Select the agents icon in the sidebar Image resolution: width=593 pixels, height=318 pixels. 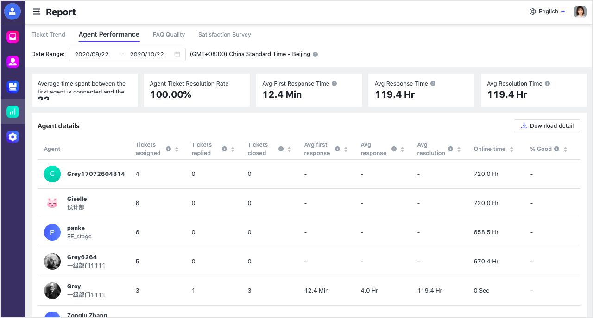pos(13,62)
